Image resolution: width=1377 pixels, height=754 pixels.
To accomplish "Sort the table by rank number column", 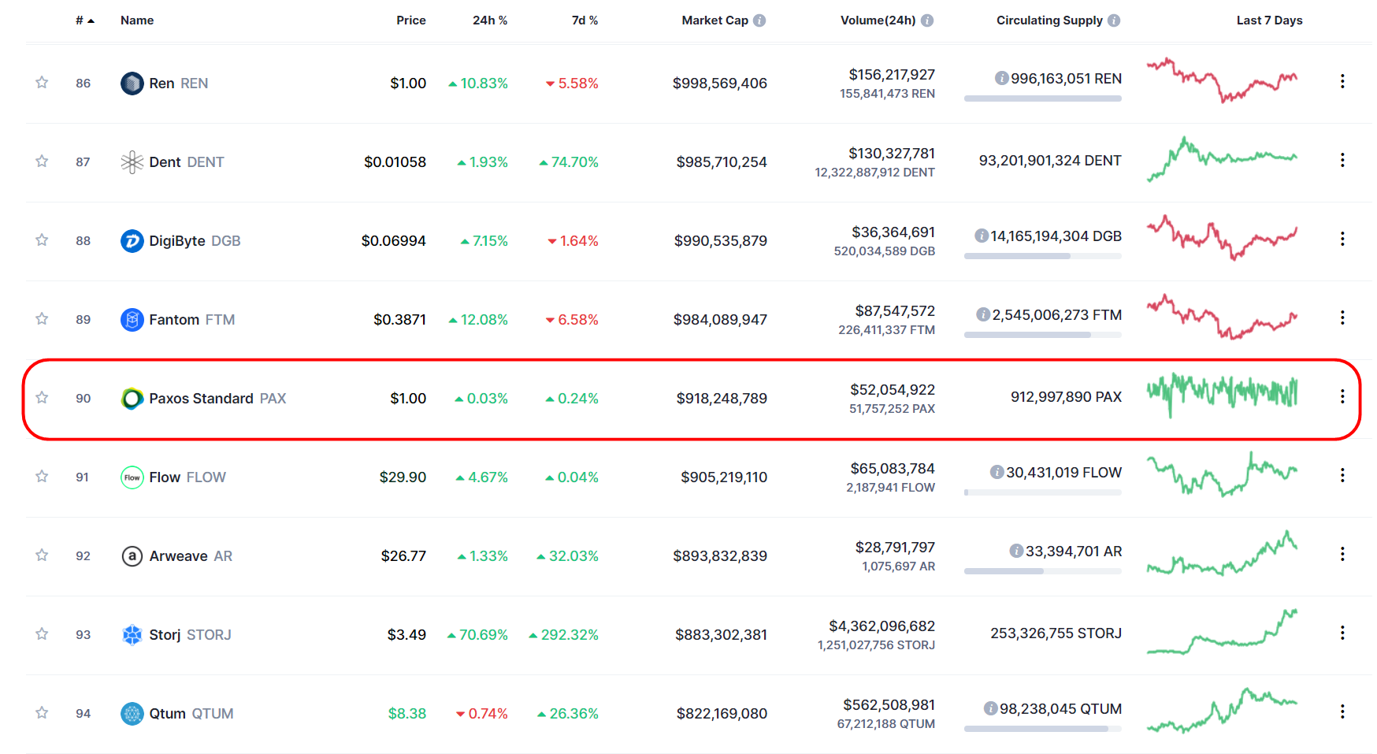I will [x=85, y=20].
